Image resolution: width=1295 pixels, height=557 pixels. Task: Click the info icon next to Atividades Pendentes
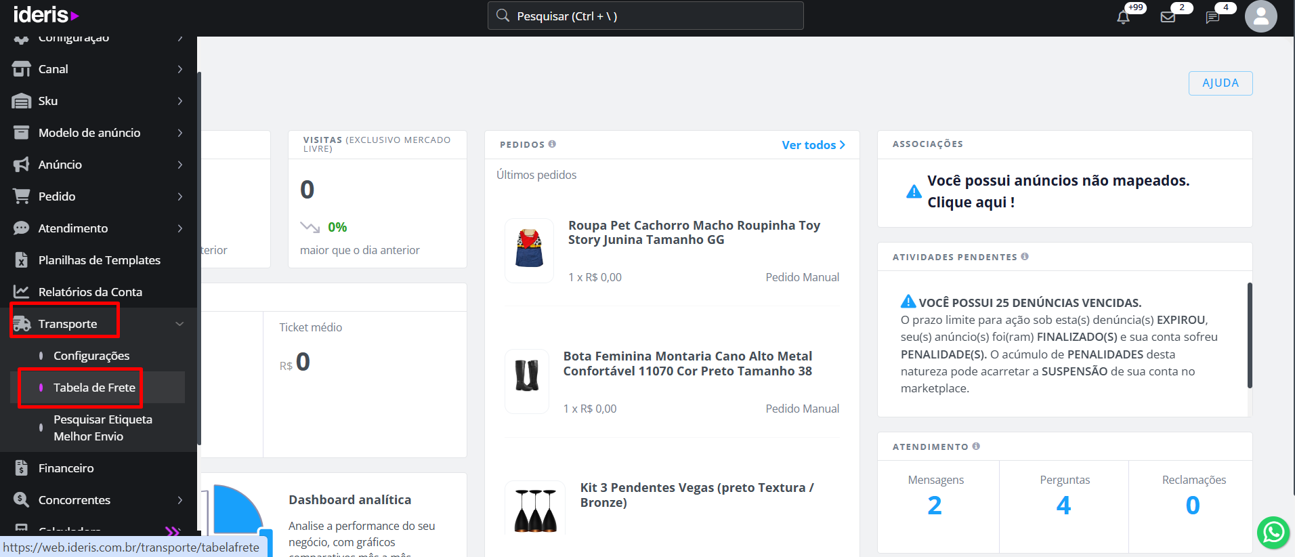(x=1025, y=256)
